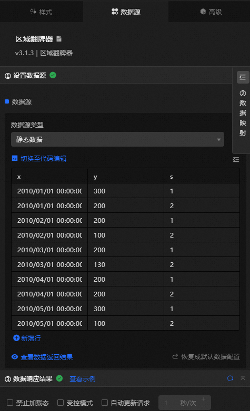The height and width of the screenshot is (411, 250).
Task: Add a new row with 新增行
Action: (31, 338)
